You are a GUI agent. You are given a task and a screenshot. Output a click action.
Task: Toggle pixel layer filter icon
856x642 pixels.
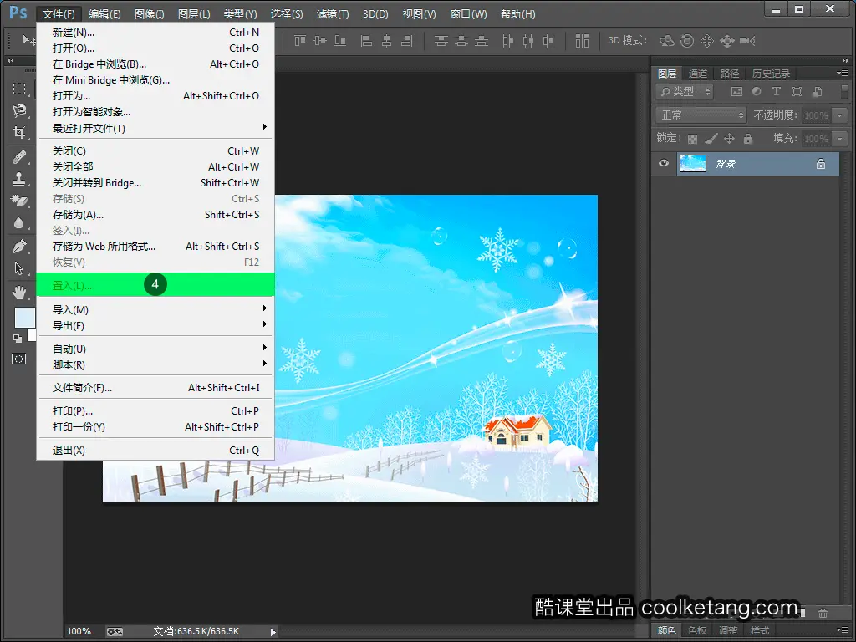(736, 92)
